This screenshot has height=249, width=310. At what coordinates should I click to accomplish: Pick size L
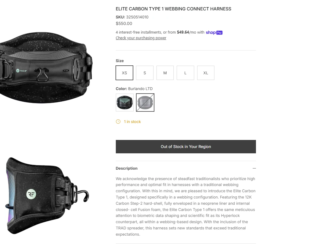(x=185, y=73)
